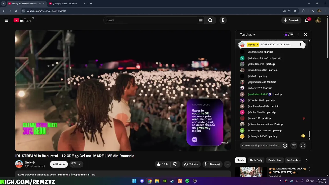
Task: Like the video with thumbs up
Action: point(162,164)
